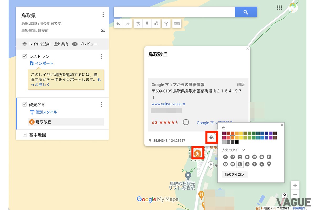Pick the star icon

click(x=262, y=164)
